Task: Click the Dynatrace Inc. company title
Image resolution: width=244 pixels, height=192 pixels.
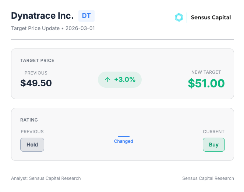Action: point(42,16)
